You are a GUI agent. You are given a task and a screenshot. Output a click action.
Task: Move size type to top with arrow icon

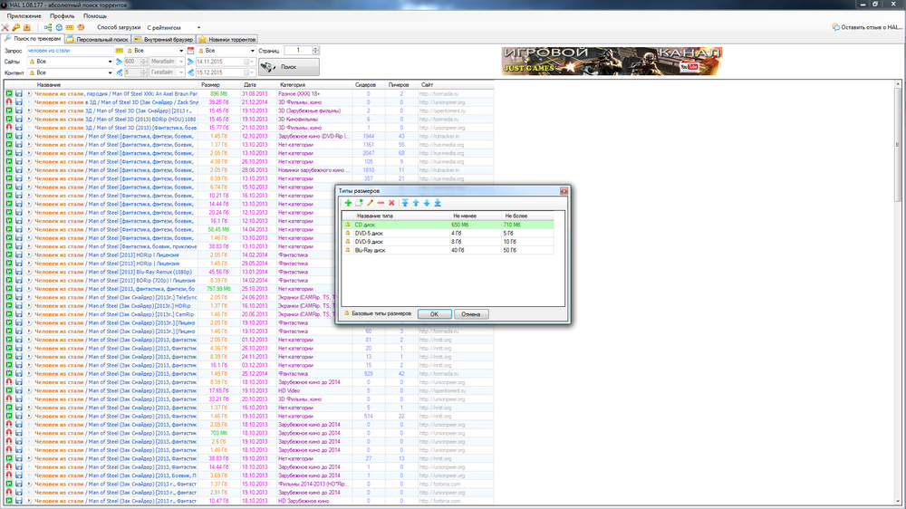[x=405, y=203]
